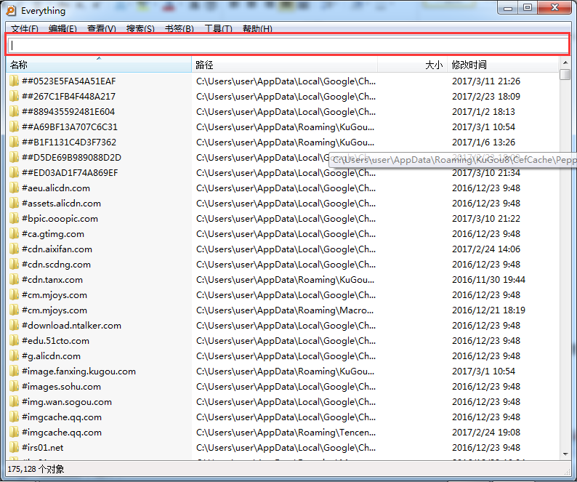Select folder icon of #ca.gtimg.com
This screenshot has height=482, width=577.
coord(14,234)
